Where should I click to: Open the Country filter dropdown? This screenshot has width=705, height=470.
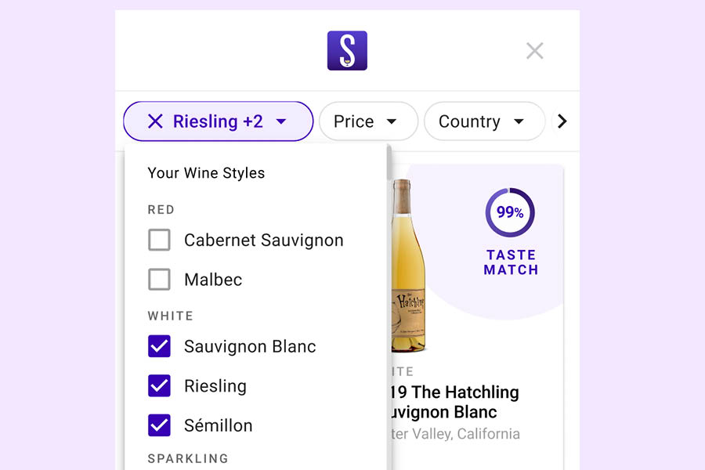click(x=483, y=121)
